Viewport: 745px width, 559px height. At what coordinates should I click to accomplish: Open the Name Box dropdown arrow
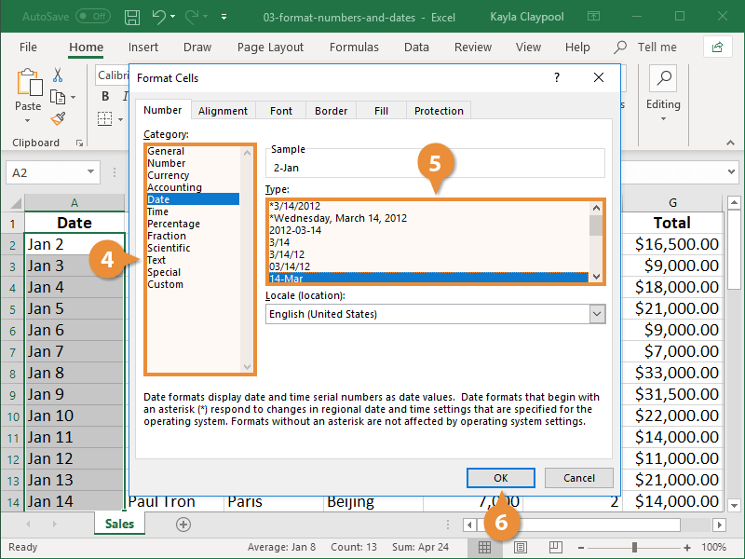click(x=90, y=171)
